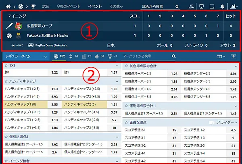Collapse the イニング勝者 section chevron
Image resolution: width=242 pixels, height=164 pixels.
[x=117, y=161]
